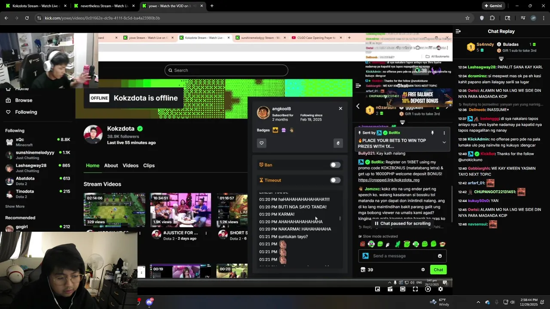Click the clip creation player icon

(x=390, y=289)
